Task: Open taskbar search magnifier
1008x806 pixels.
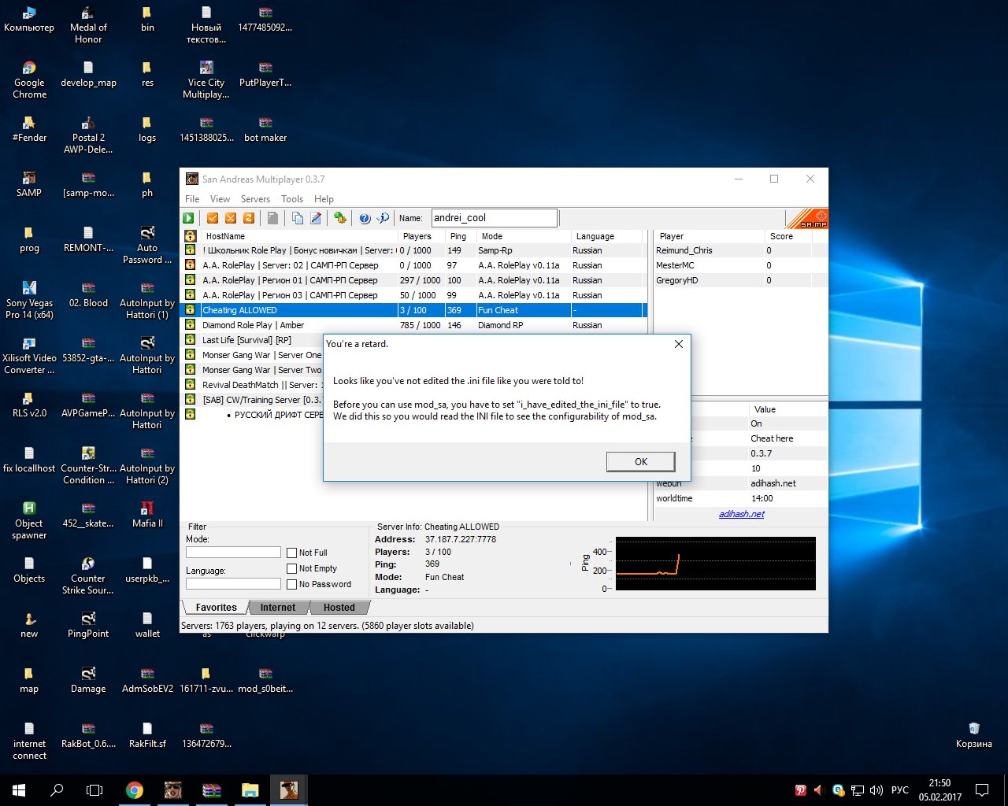Action: [57, 790]
